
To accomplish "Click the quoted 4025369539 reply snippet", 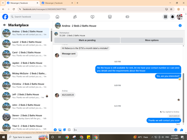I will pos(174,116).
